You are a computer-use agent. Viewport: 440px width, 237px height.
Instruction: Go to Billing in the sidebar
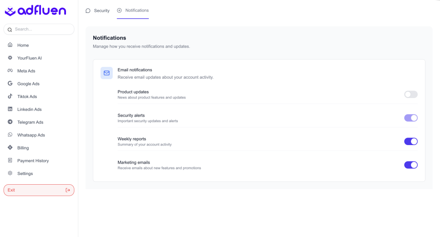pos(23,148)
